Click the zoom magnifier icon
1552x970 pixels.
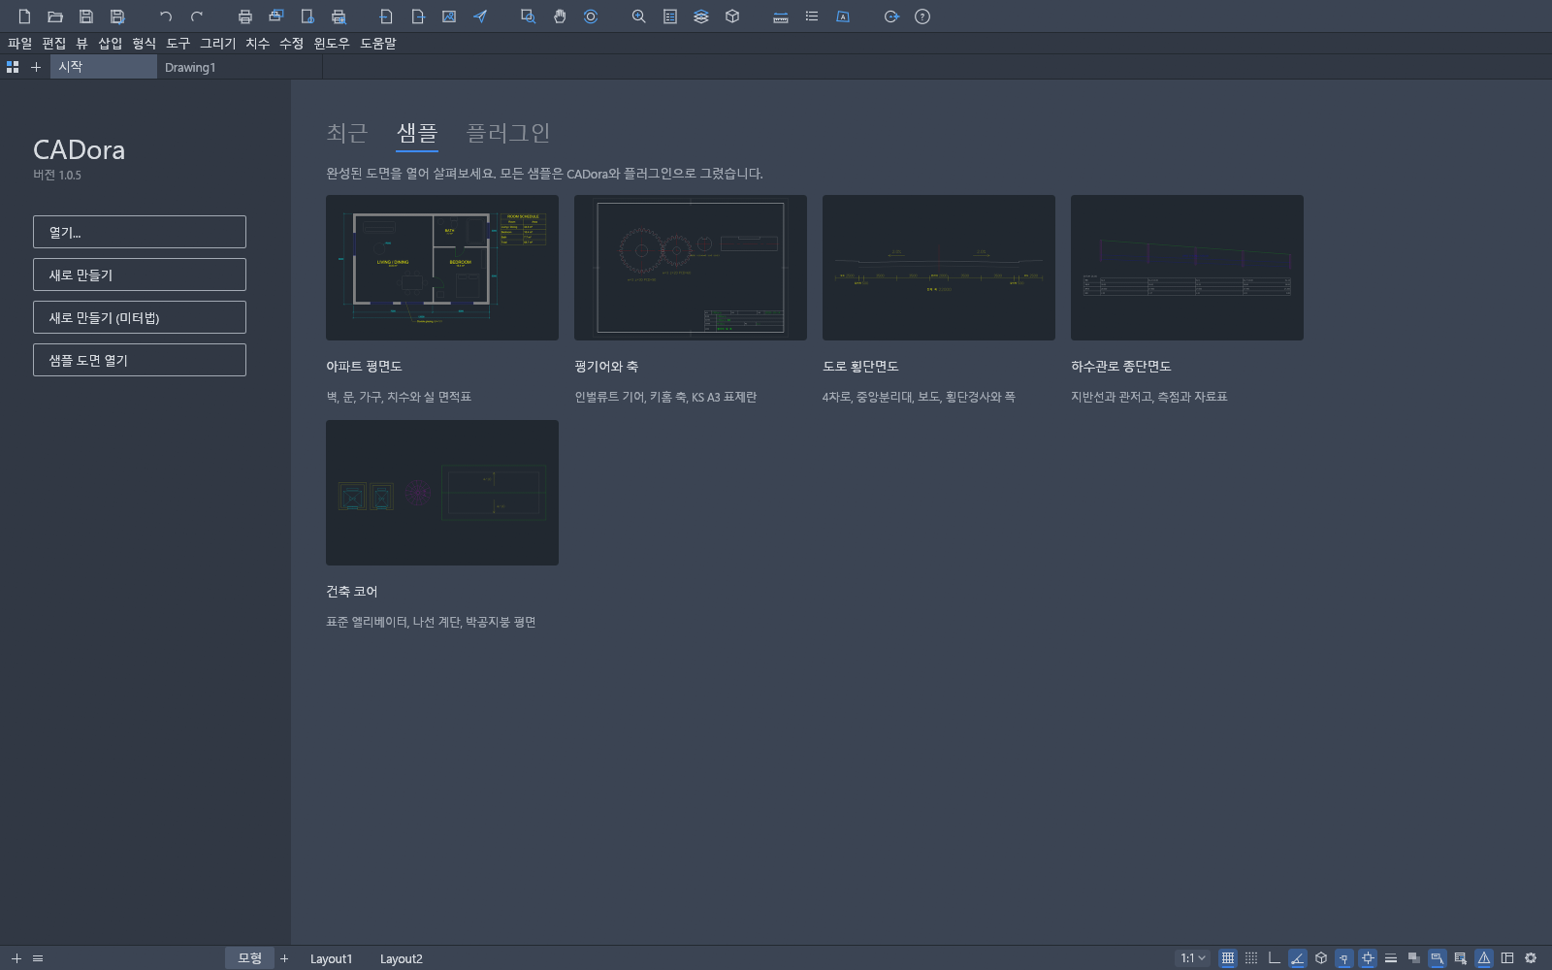pyautogui.click(x=639, y=16)
